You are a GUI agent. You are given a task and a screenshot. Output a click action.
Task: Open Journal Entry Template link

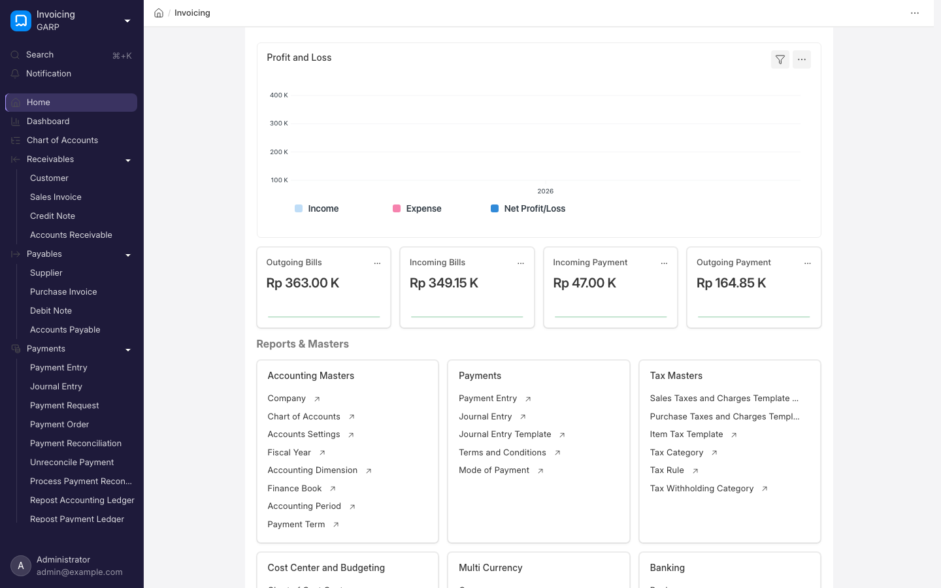(x=505, y=434)
